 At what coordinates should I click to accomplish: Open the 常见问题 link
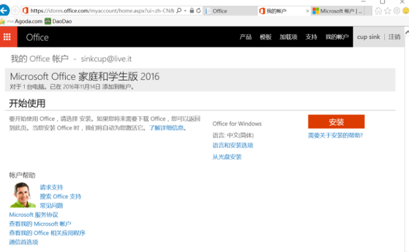point(51,205)
